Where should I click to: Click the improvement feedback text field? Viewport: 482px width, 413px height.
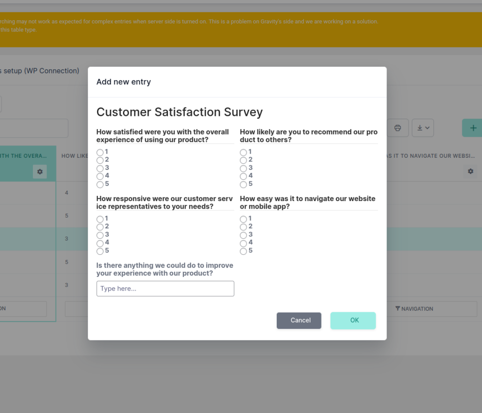pyautogui.click(x=165, y=288)
